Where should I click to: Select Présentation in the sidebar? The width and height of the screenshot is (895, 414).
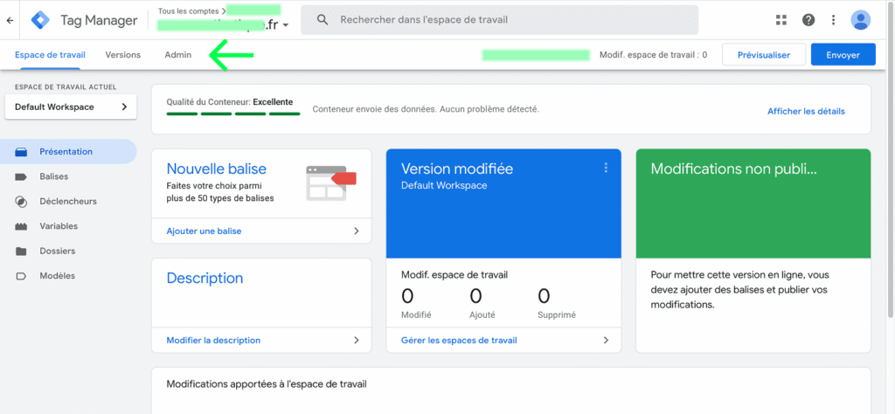pos(68,152)
